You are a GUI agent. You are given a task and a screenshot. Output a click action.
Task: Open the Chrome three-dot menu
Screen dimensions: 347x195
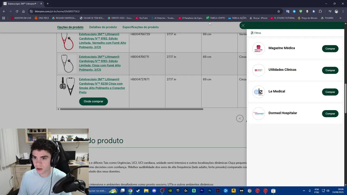[343, 11]
